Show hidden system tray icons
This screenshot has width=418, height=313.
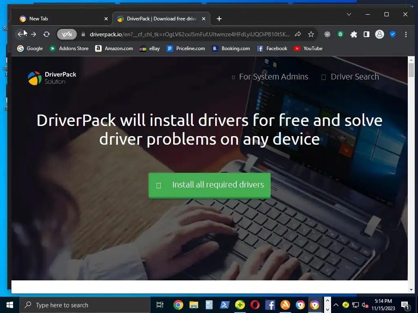(336, 305)
